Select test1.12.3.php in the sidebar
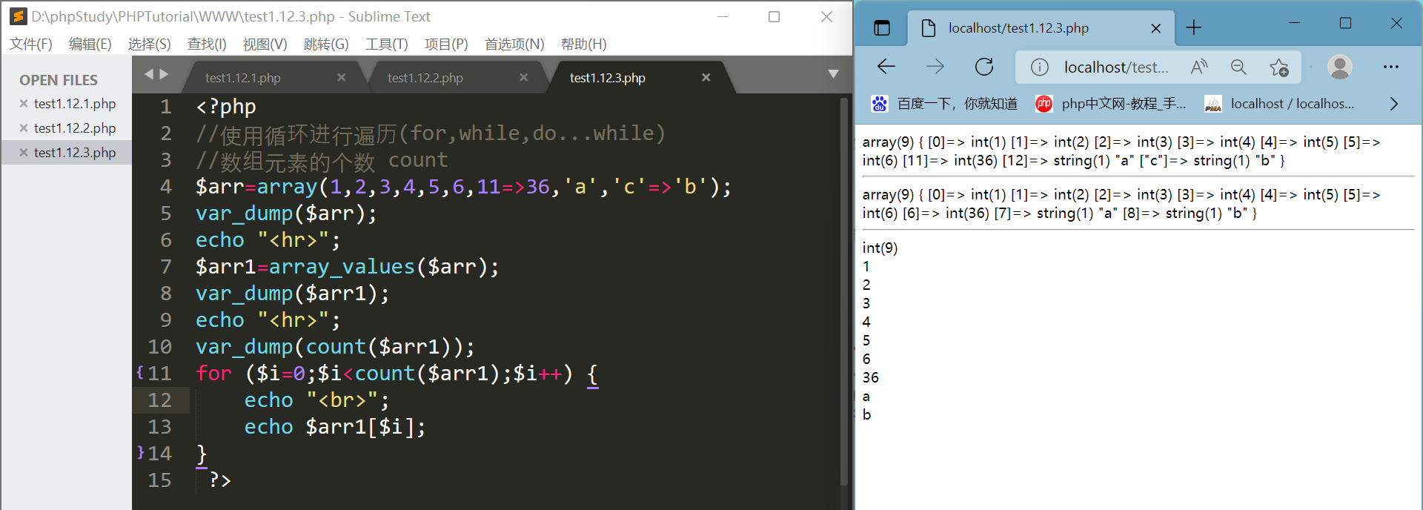This screenshot has height=510, width=1423. [x=75, y=153]
